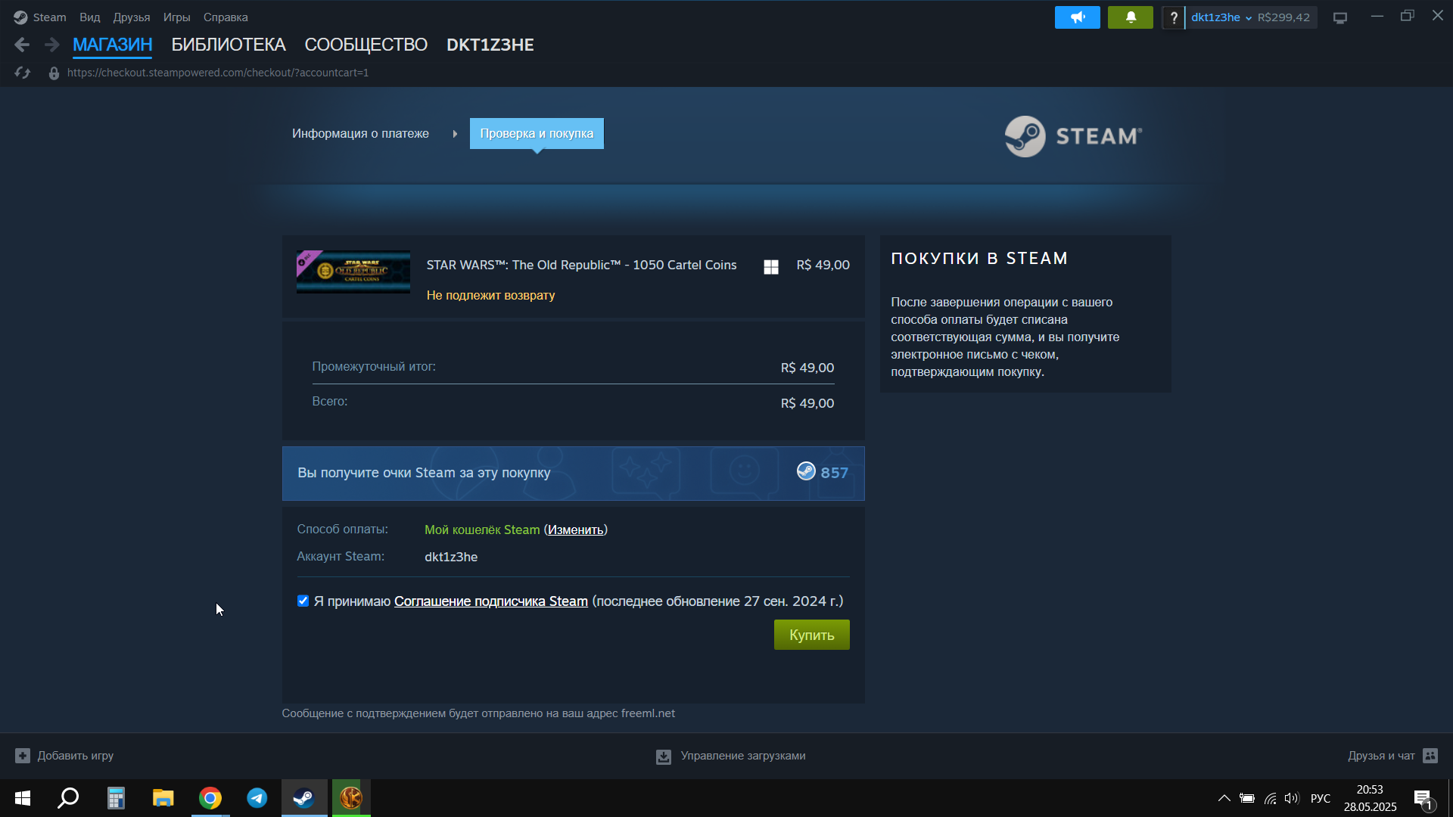Viewport: 1453px width, 817px height.
Task: Open the Old Republic game taskbar icon
Action: point(350,798)
